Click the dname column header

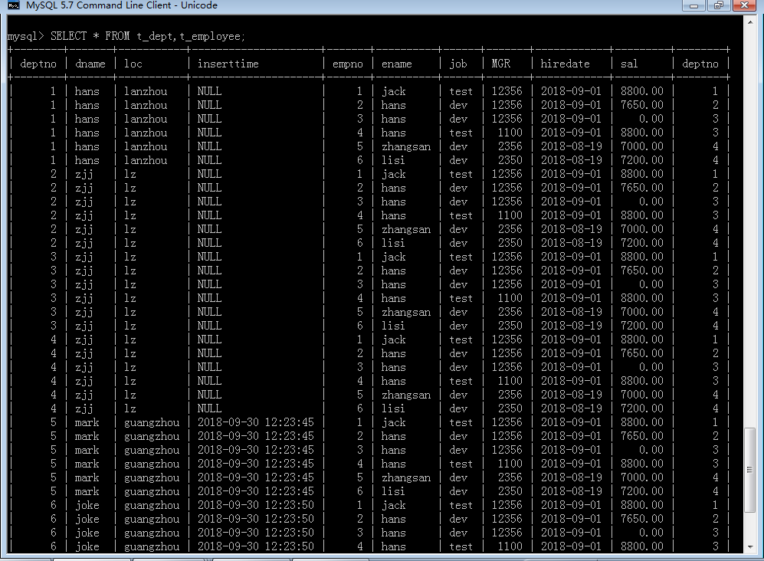(90, 64)
